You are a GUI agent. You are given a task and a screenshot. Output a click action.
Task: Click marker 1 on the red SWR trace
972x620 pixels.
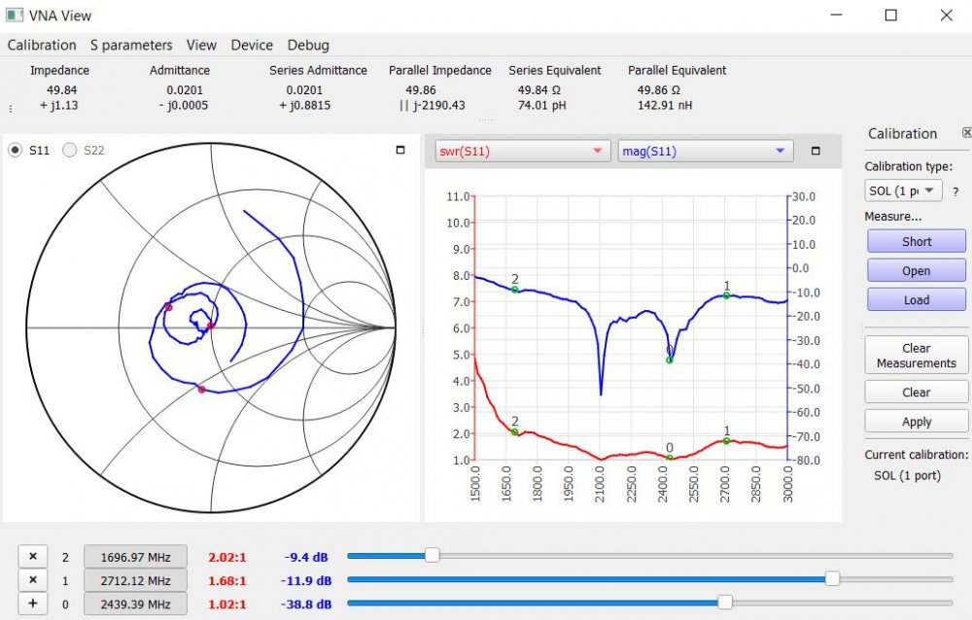[x=726, y=441]
